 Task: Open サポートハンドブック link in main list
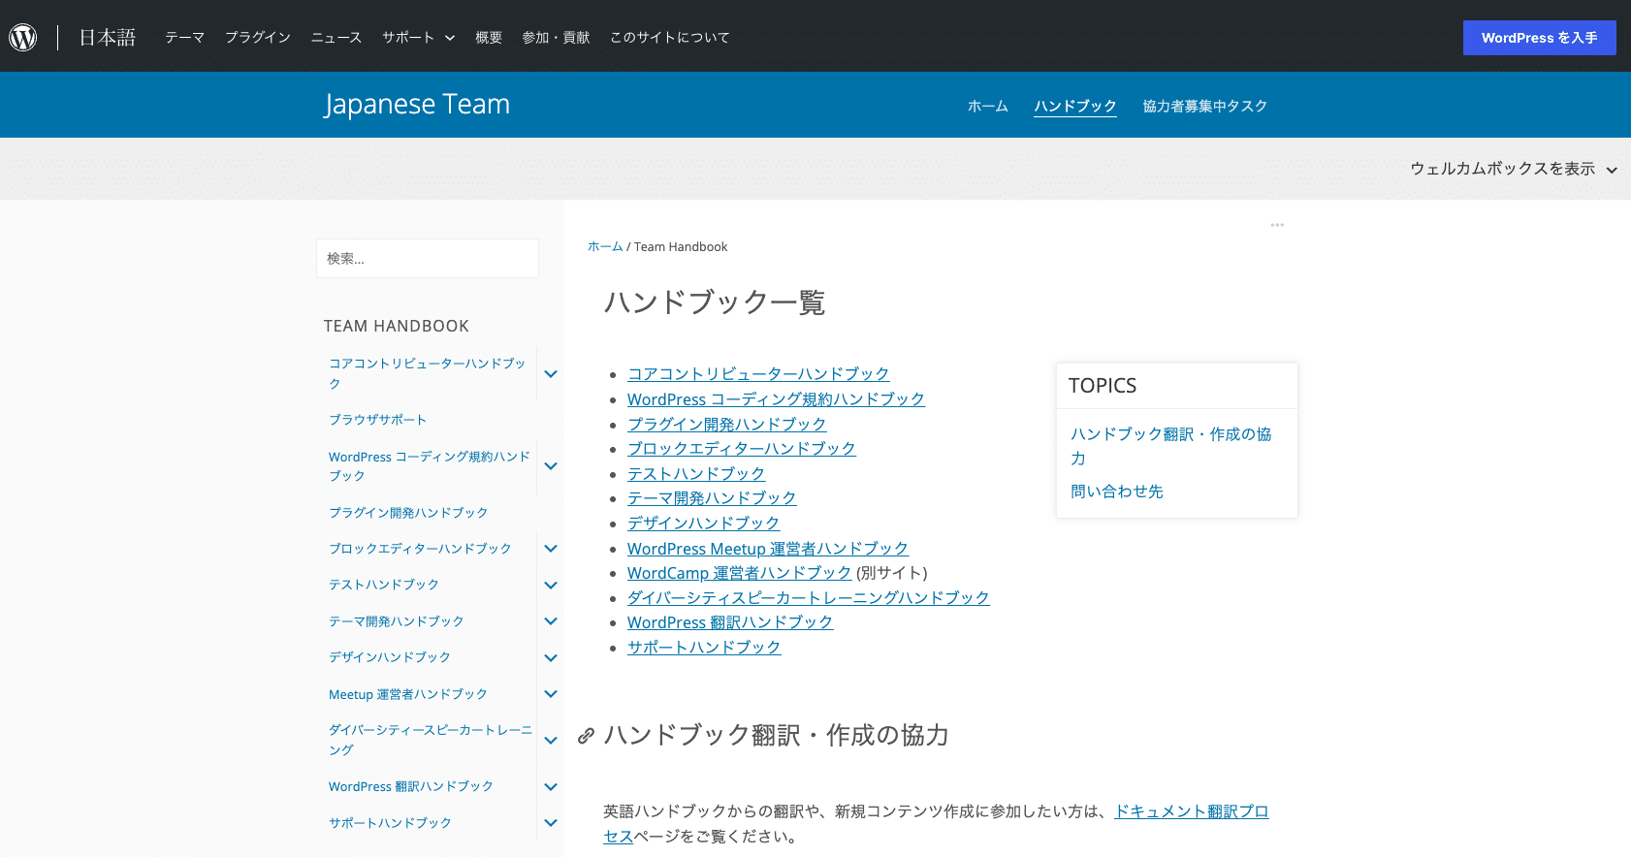704,647
